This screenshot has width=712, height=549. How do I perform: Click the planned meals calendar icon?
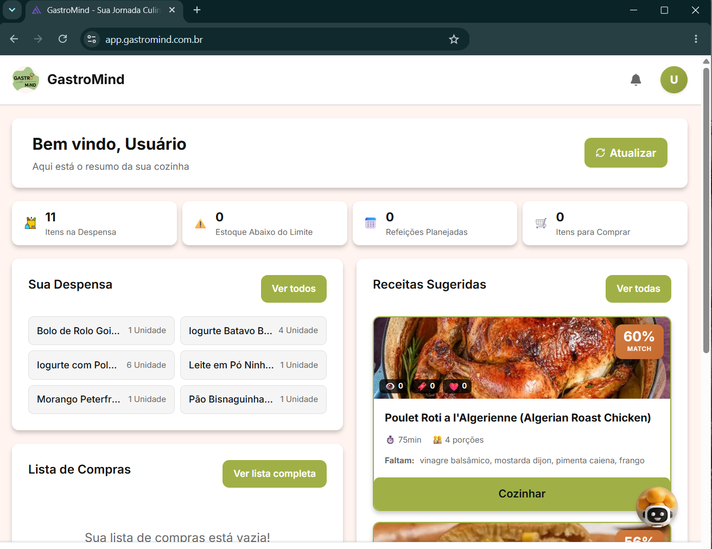pos(371,223)
